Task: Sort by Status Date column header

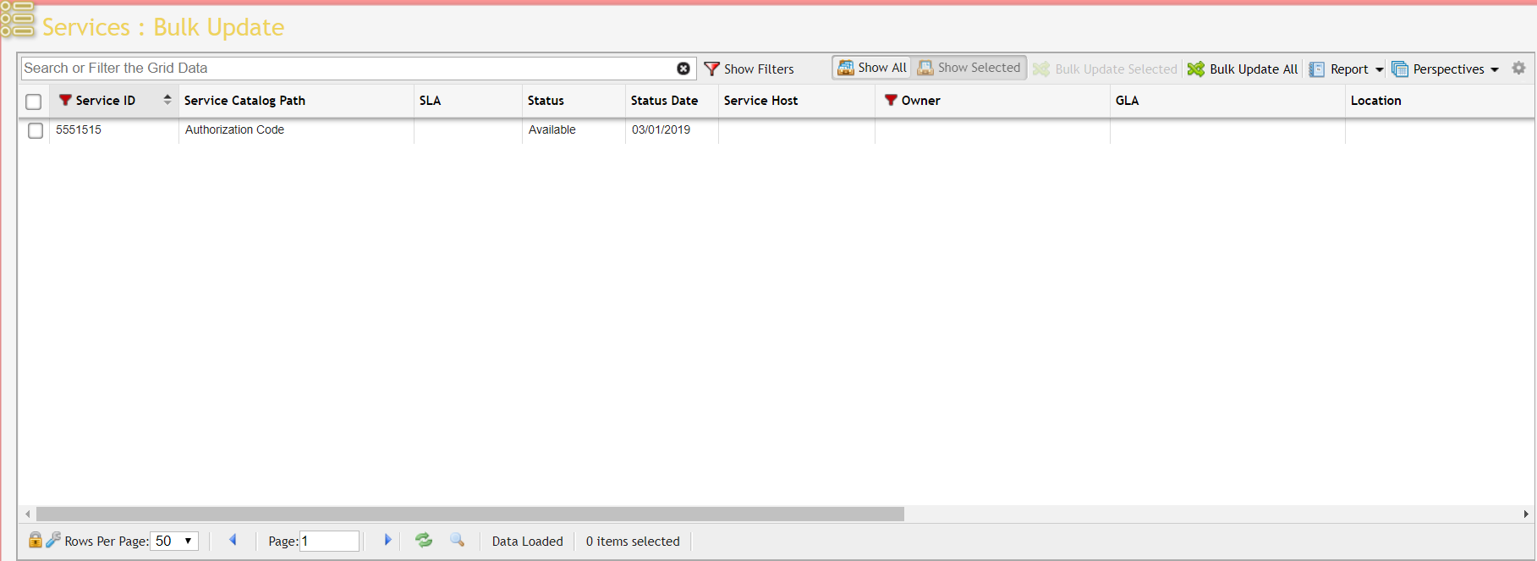Action: pos(672,101)
